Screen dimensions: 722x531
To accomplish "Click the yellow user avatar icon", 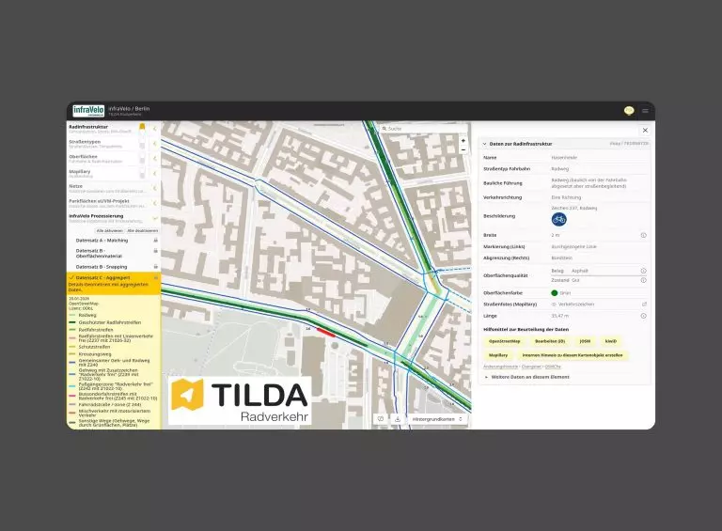I will pos(629,111).
